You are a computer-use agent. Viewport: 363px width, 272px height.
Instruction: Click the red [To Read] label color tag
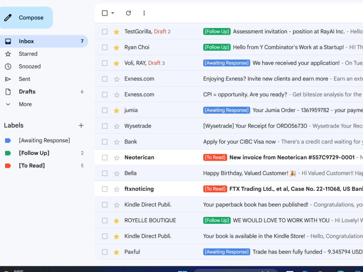(x=8, y=166)
